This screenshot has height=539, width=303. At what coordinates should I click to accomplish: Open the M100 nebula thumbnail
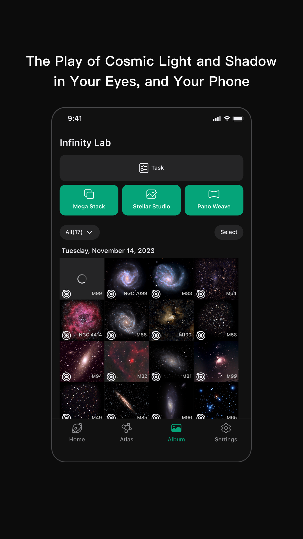(171, 320)
